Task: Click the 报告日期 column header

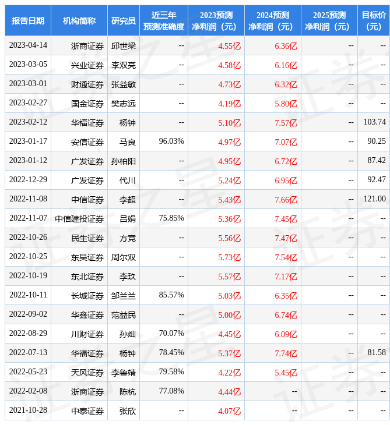Action: (28, 20)
